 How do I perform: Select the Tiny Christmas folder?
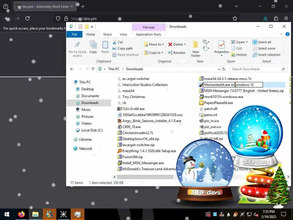click(134, 97)
